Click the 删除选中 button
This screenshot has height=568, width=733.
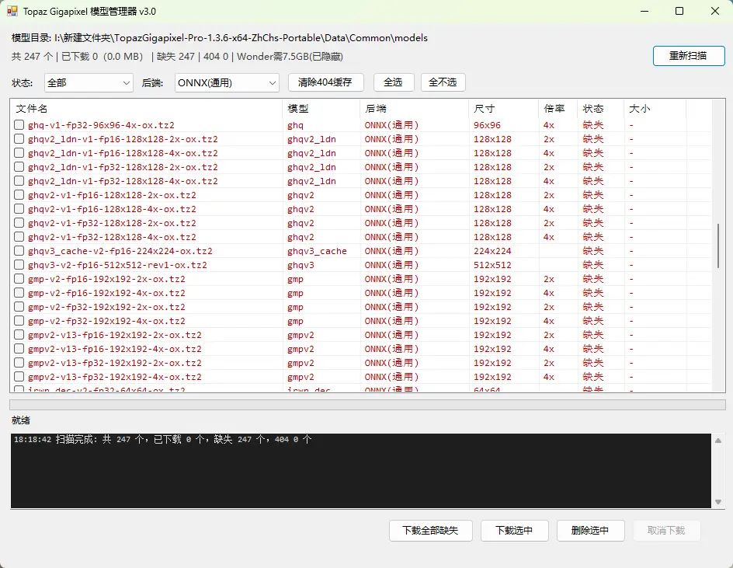(590, 531)
